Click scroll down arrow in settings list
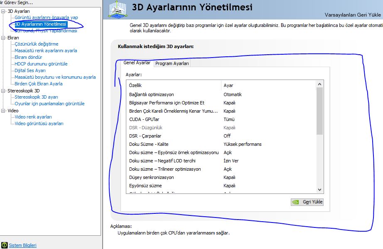 319,190
